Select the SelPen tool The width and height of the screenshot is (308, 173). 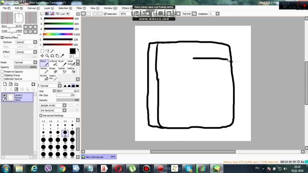pyautogui.click(x=63, y=71)
